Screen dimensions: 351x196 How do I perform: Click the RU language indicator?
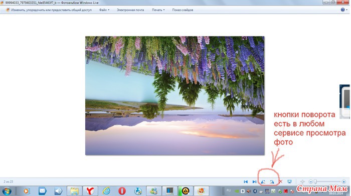pyautogui.click(x=228, y=190)
